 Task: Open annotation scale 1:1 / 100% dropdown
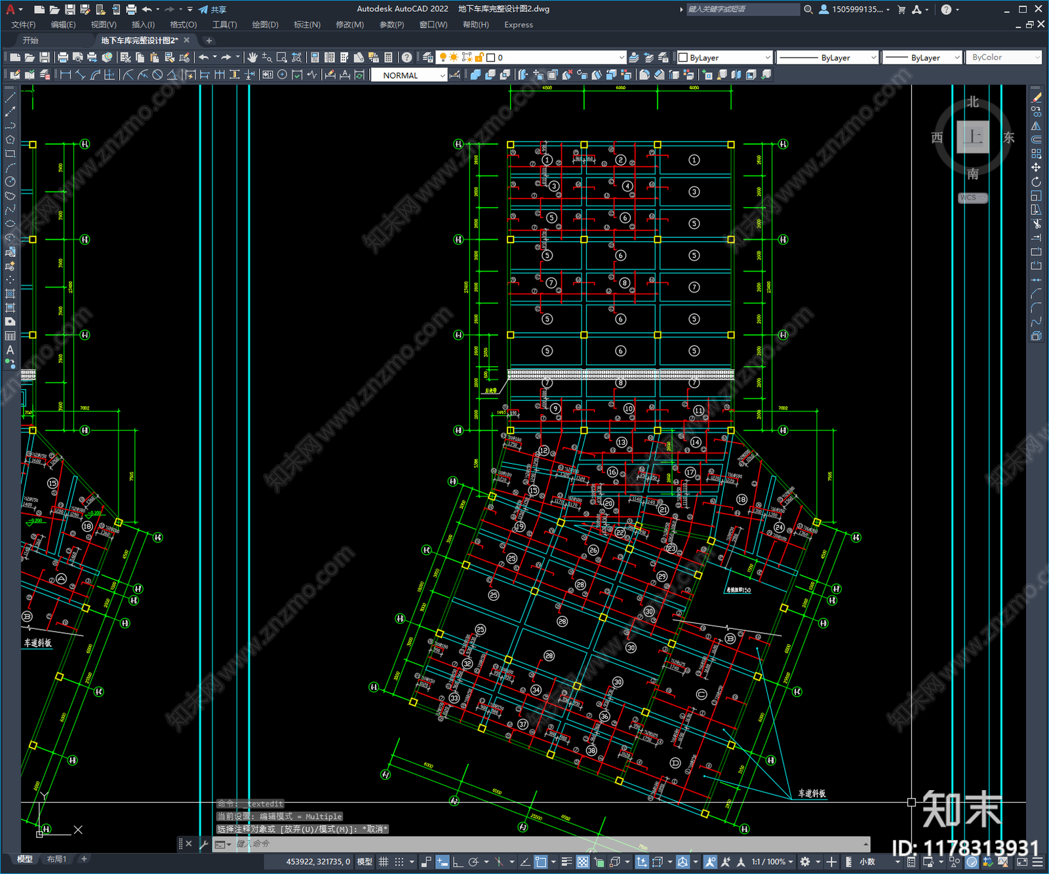(x=772, y=862)
